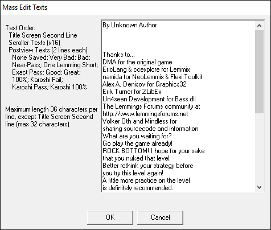Click the 'ROCK BOTTOM!' text line
Viewport: 271px width, 230px height.
click(154, 151)
